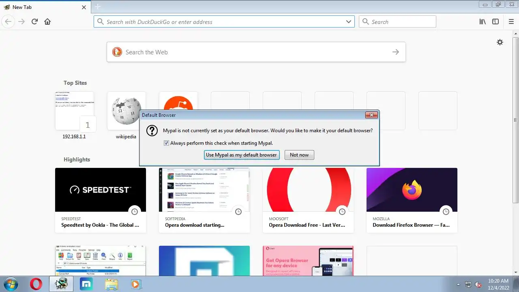Choose Use Mypal as my default browser
519x292 pixels.
[x=241, y=155]
